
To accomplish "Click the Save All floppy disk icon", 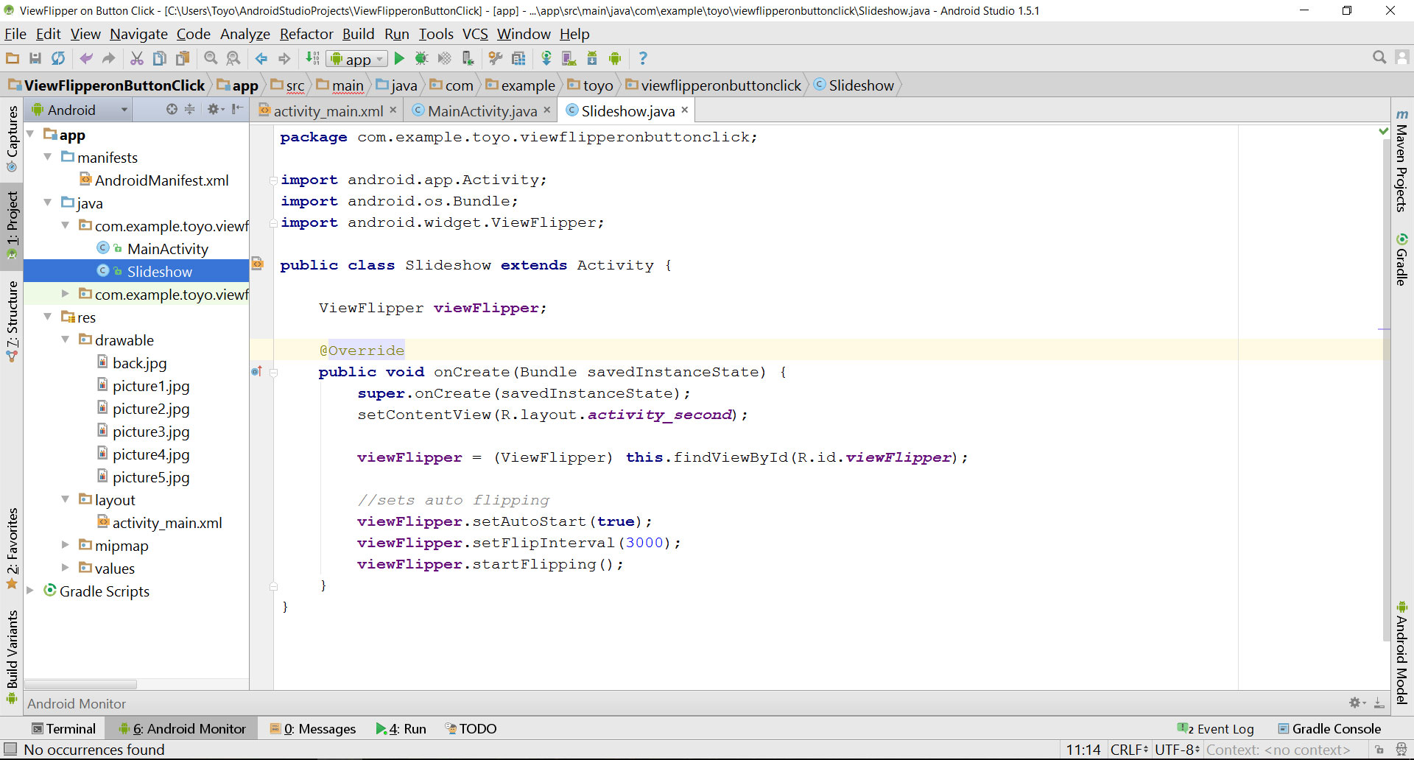I will tap(35, 59).
